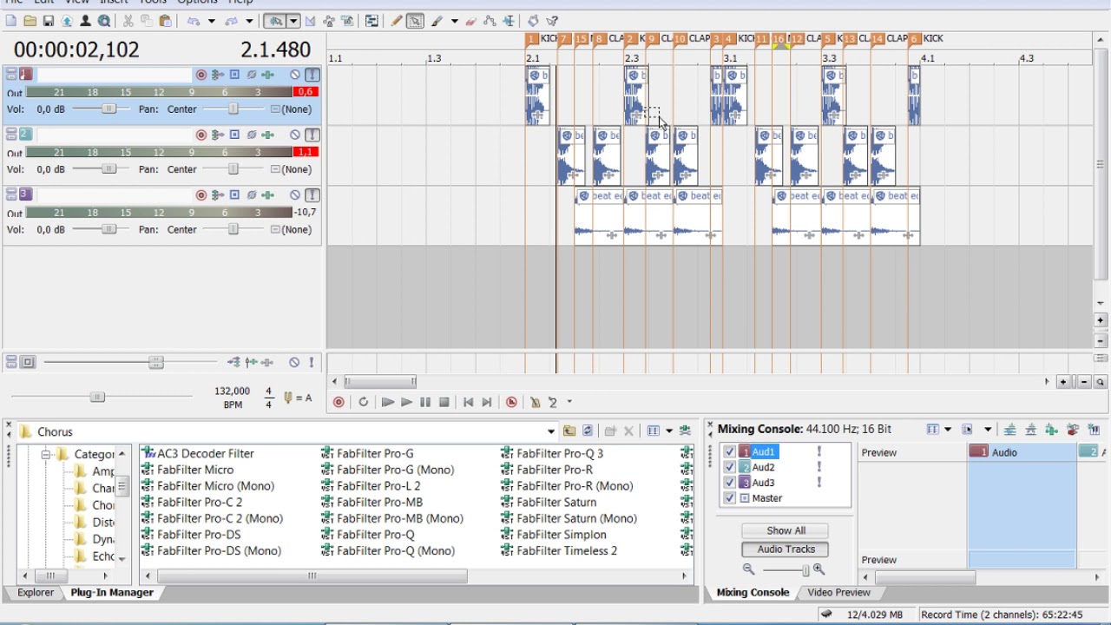Screen dimensions: 1111x625
Task: Arm track 1 for record
Action: coord(201,75)
